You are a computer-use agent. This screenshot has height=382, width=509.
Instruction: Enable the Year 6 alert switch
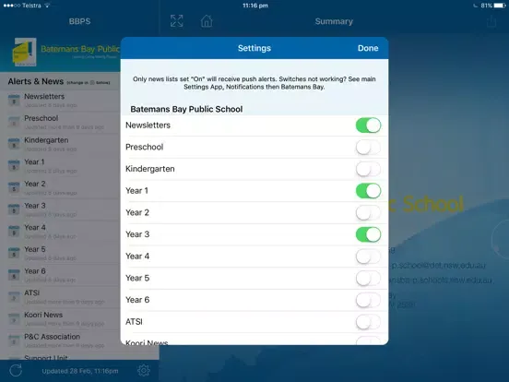pyautogui.click(x=368, y=300)
